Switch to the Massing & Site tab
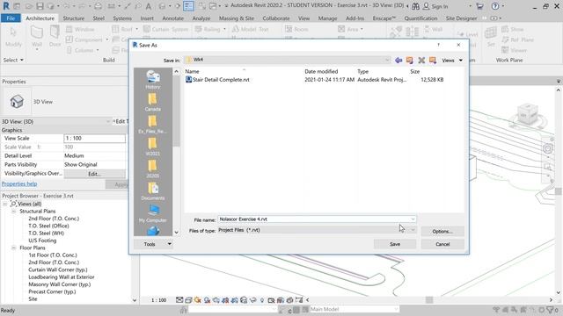The image size is (563, 316). (x=237, y=18)
